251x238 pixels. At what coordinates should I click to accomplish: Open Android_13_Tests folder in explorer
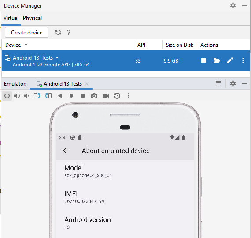click(x=217, y=60)
